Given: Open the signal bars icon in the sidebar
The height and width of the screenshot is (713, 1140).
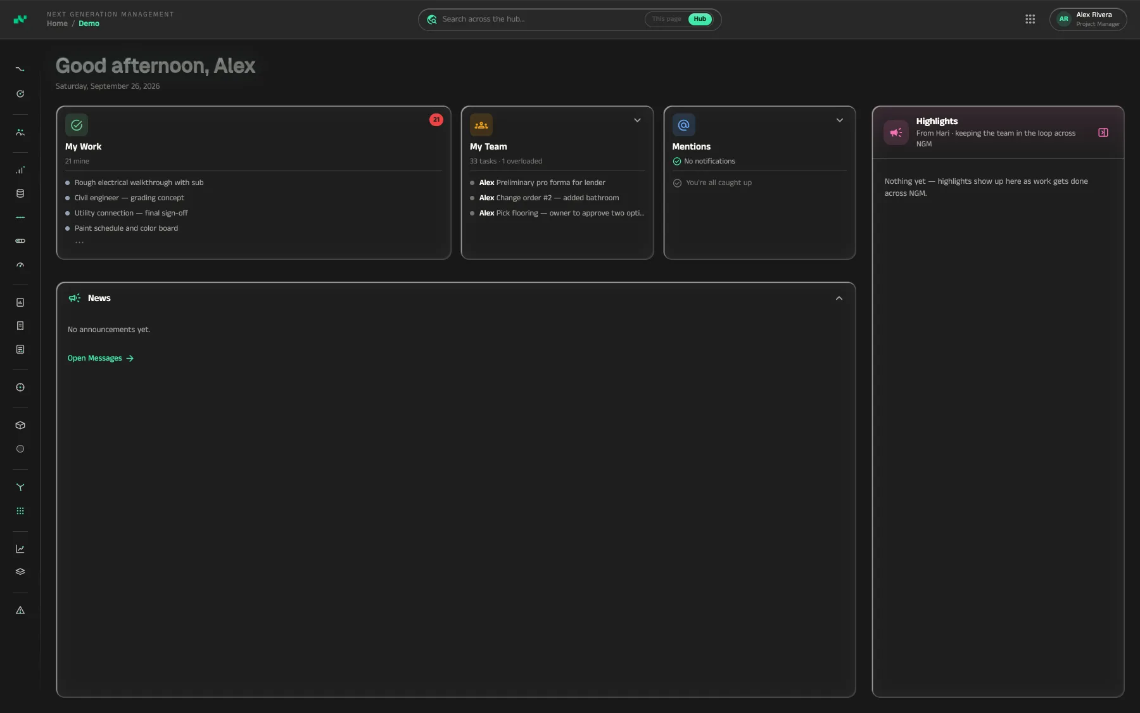Looking at the screenshot, I should pos(20,170).
